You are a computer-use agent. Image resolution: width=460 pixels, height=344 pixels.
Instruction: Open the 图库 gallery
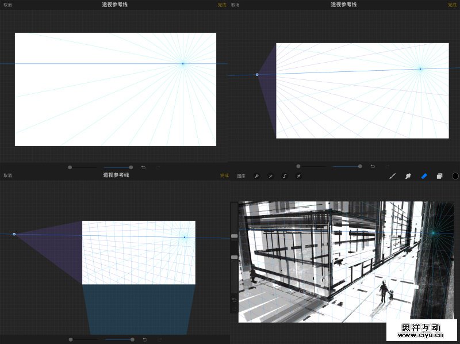[241, 176]
